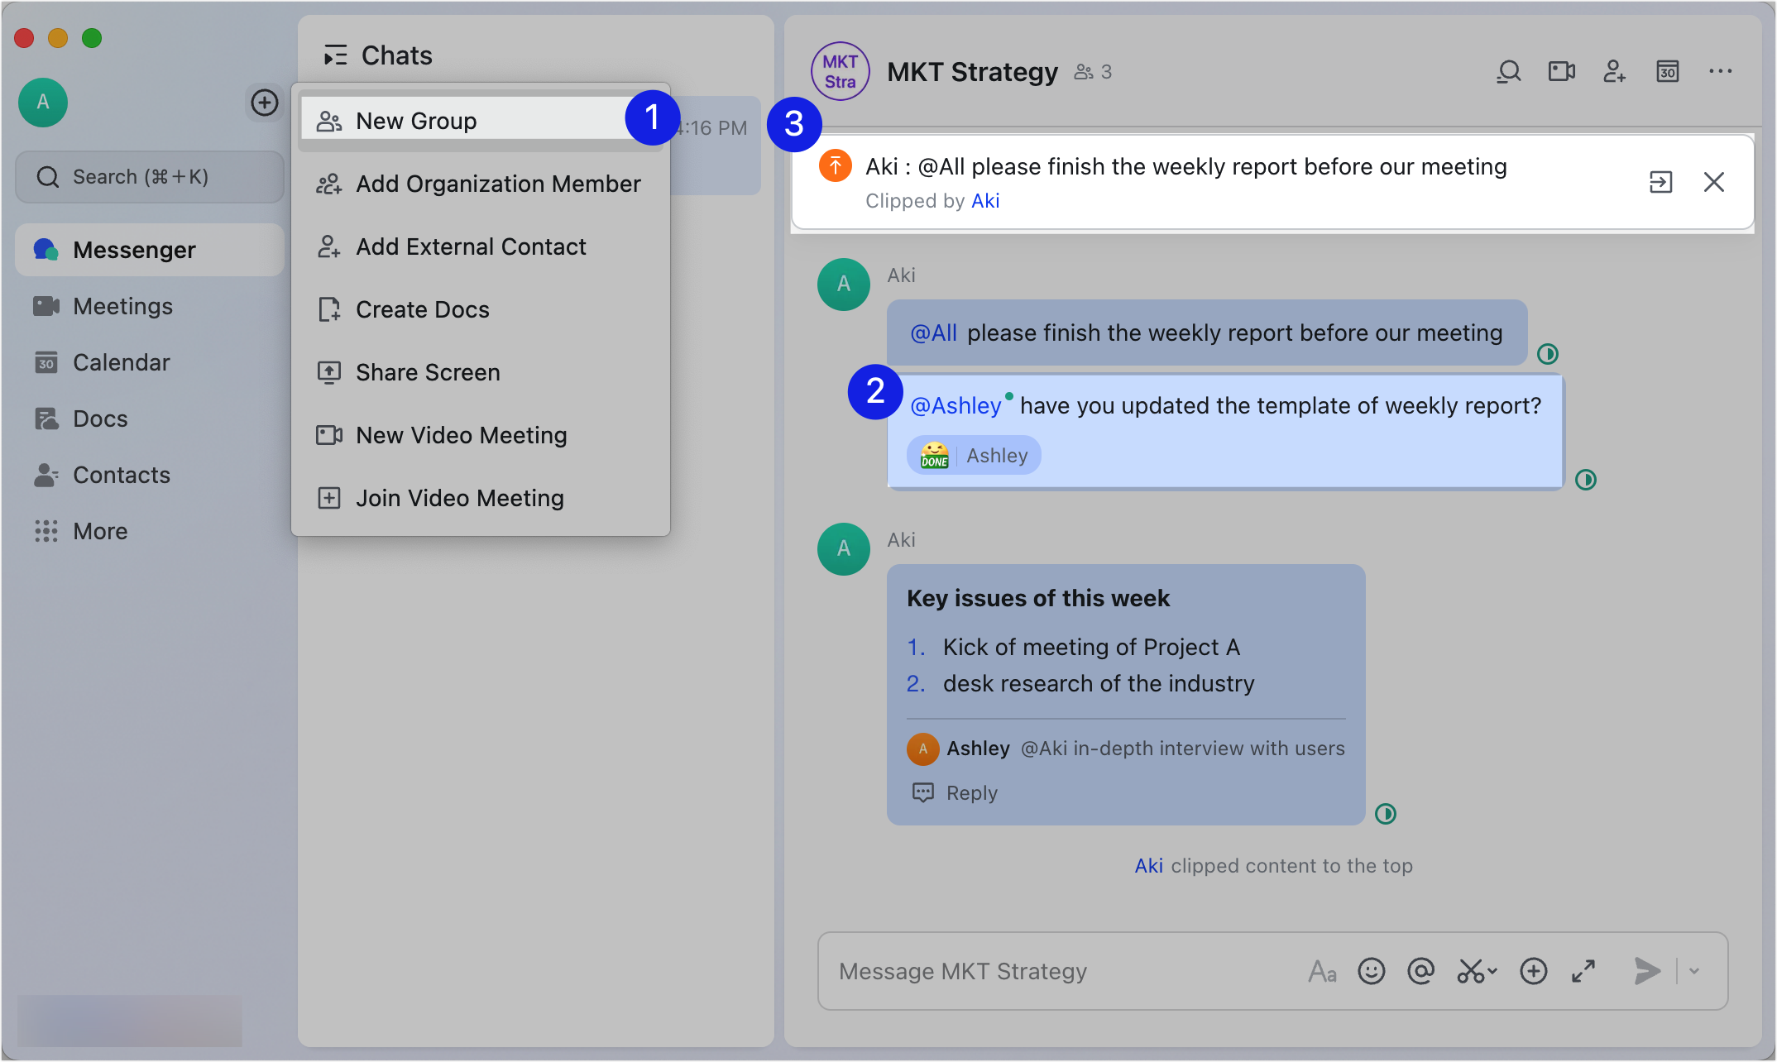Add members to the MKT Strategy group

click(1614, 72)
